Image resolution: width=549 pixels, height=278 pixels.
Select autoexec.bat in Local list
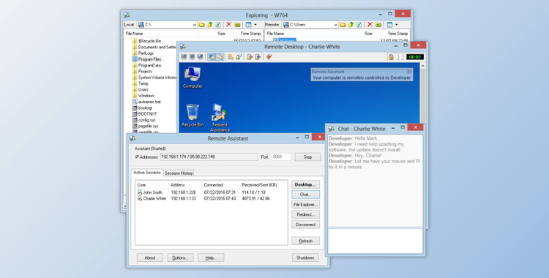coord(146,102)
